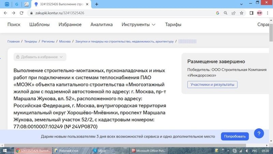The height and width of the screenshot is (154, 273).
Task: Switch to Chrome 32413525426 taskbar item
Action: (33, 151)
